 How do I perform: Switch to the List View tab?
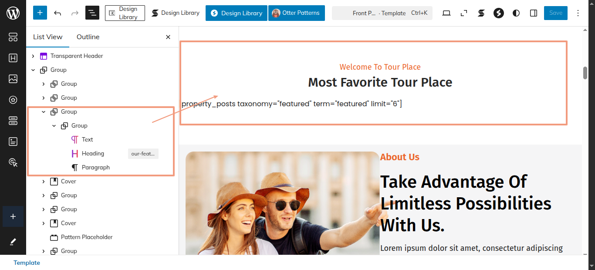(x=48, y=37)
